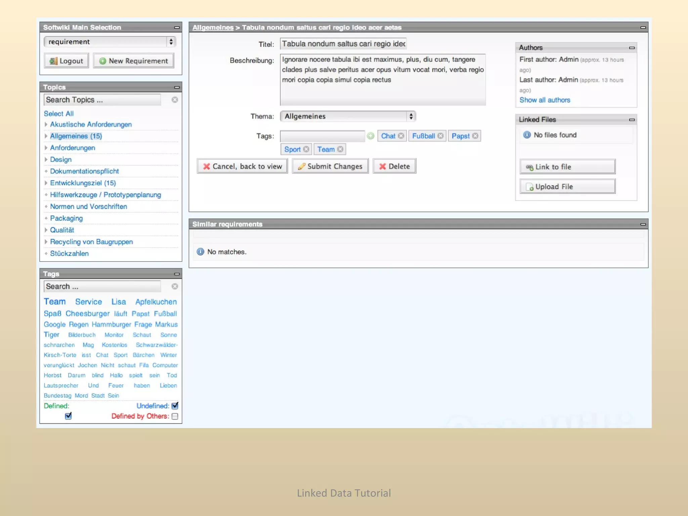This screenshot has width=688, height=516.
Task: Uncheck the Undefined tags checkbox
Action: (175, 406)
